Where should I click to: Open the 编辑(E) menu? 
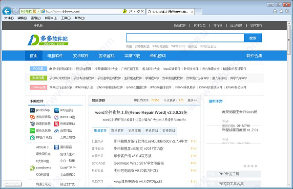[22, 18]
